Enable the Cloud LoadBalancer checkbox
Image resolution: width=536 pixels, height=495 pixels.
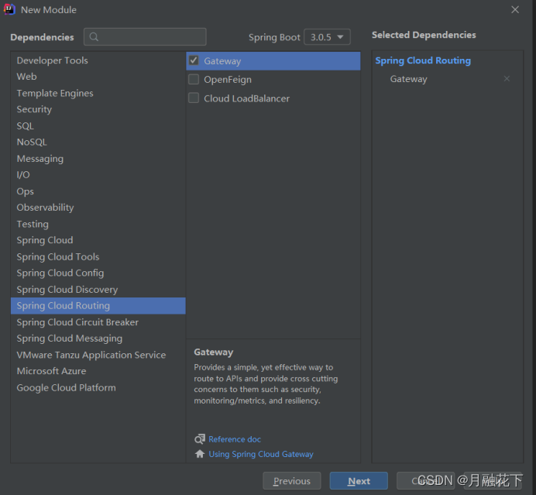coord(194,98)
